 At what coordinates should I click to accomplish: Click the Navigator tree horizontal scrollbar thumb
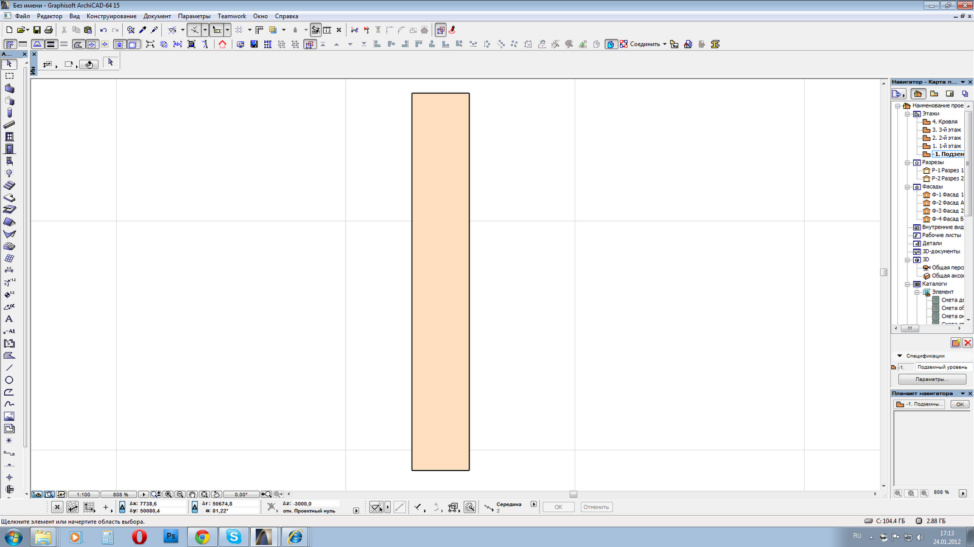click(909, 329)
